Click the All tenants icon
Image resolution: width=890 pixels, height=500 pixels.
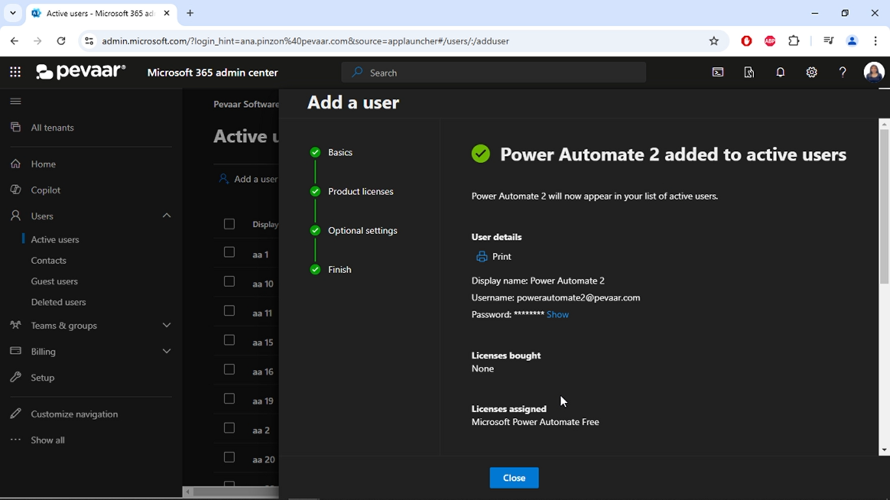tap(16, 128)
